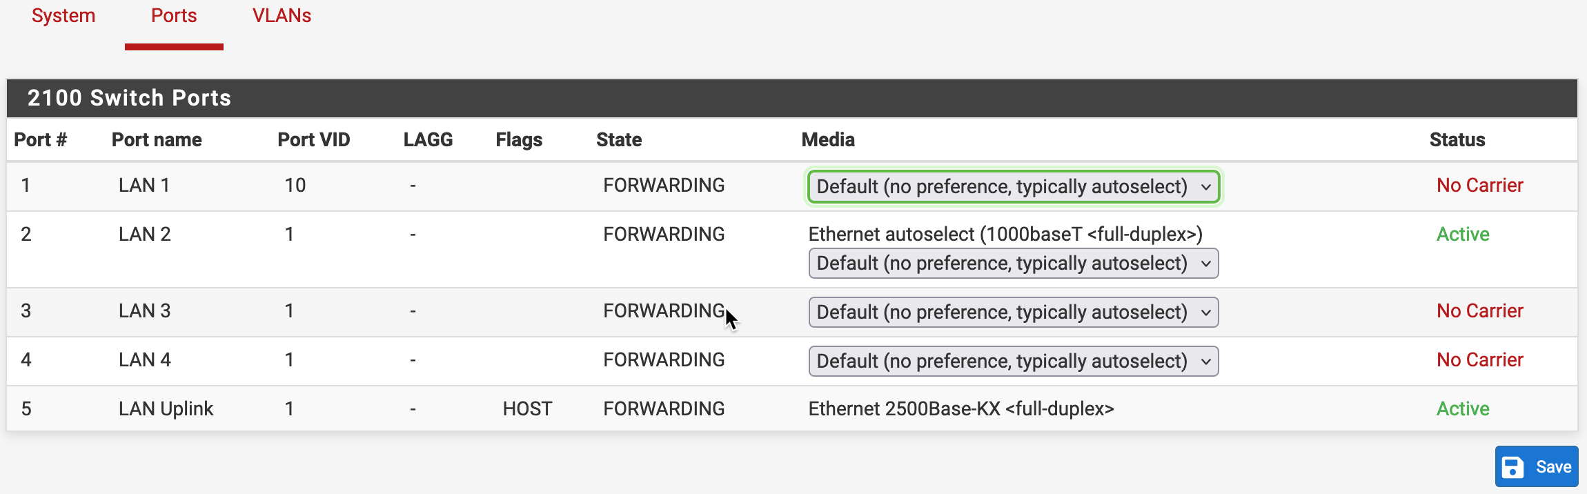Click the Save button label
This screenshot has width=1587, height=494.
[x=1553, y=467]
